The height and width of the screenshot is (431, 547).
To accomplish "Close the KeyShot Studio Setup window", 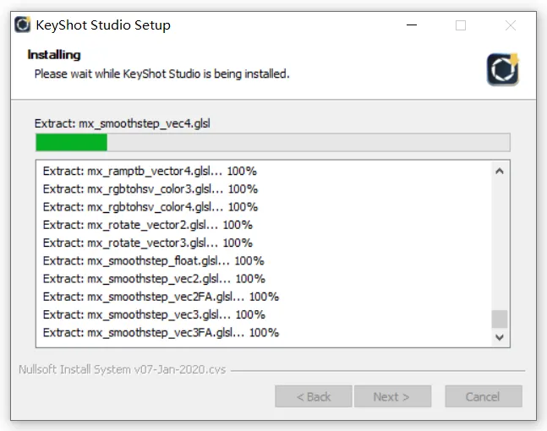I will (x=511, y=25).
